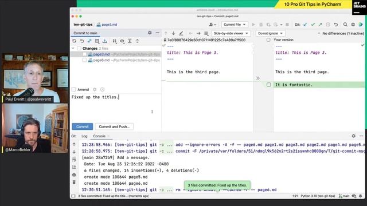Click into the commit message field

pyautogui.click(x=116, y=108)
